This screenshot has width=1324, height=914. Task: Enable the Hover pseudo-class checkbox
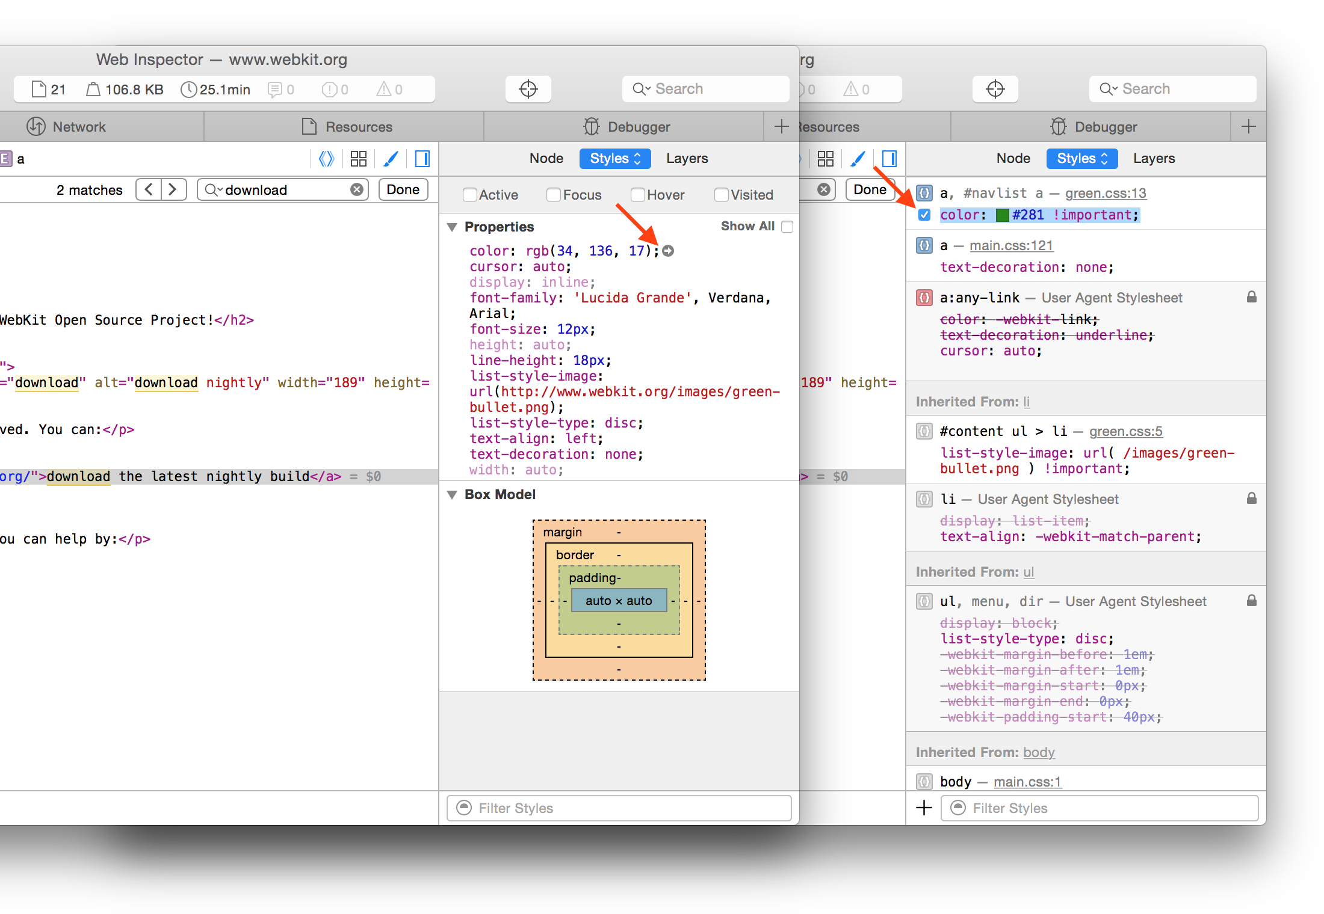pos(637,195)
